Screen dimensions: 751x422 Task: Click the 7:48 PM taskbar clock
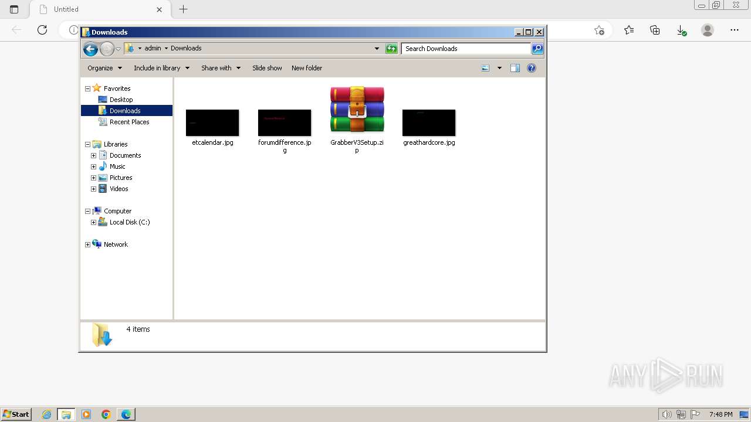click(720, 414)
